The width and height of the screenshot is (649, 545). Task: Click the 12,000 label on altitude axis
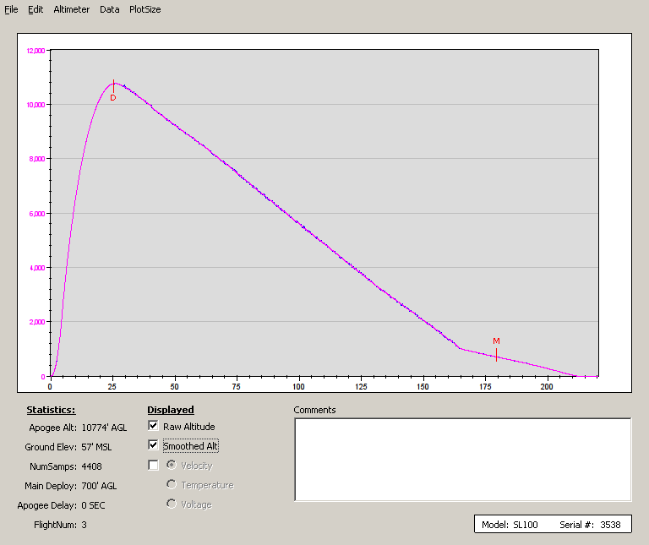(x=35, y=51)
